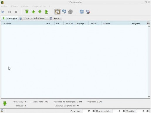The image size is (151, 113).
Task: Maximize the JDownloader window
Action: click(145, 2)
